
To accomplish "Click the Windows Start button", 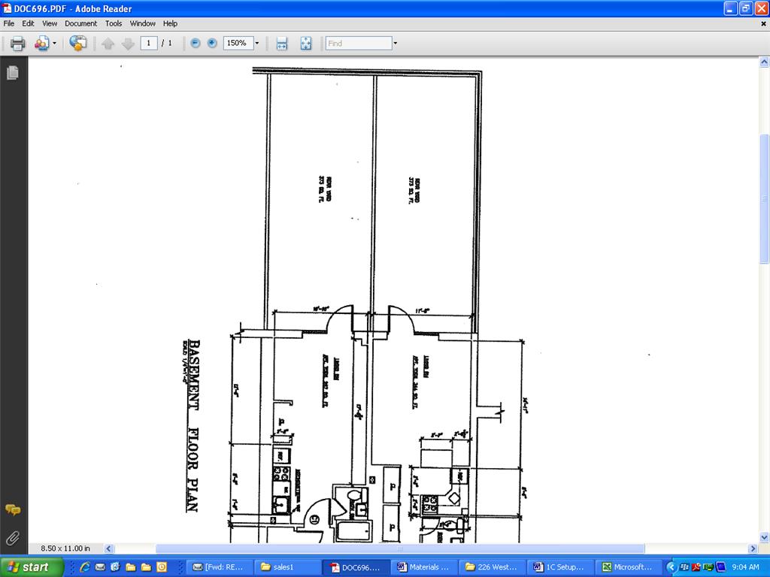I will [x=30, y=567].
